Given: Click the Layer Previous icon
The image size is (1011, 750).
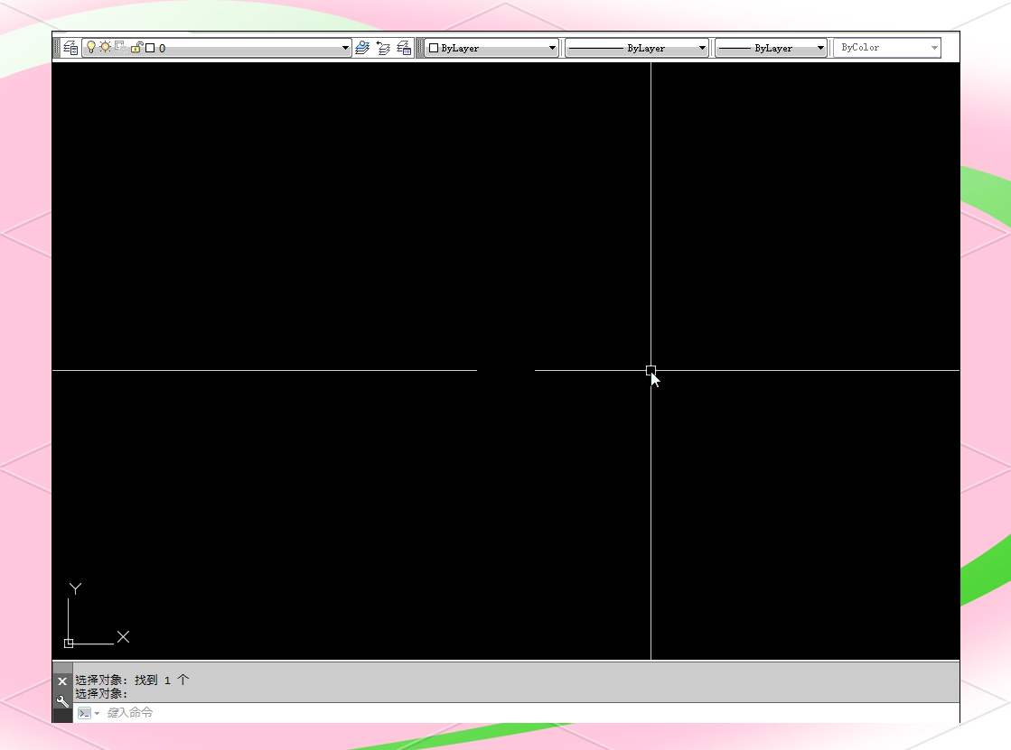Looking at the screenshot, I should [384, 48].
